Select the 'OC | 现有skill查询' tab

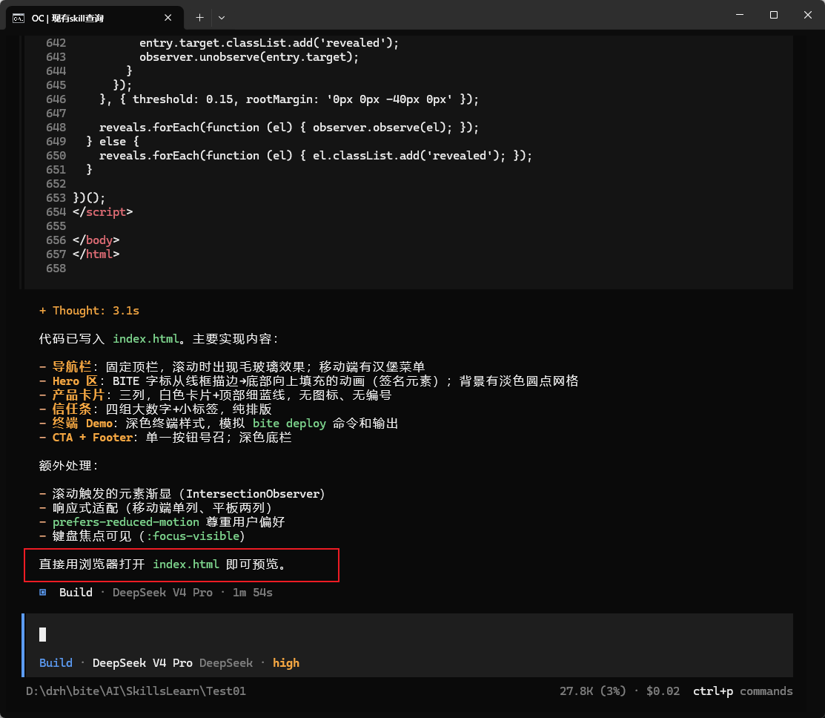tap(95, 18)
